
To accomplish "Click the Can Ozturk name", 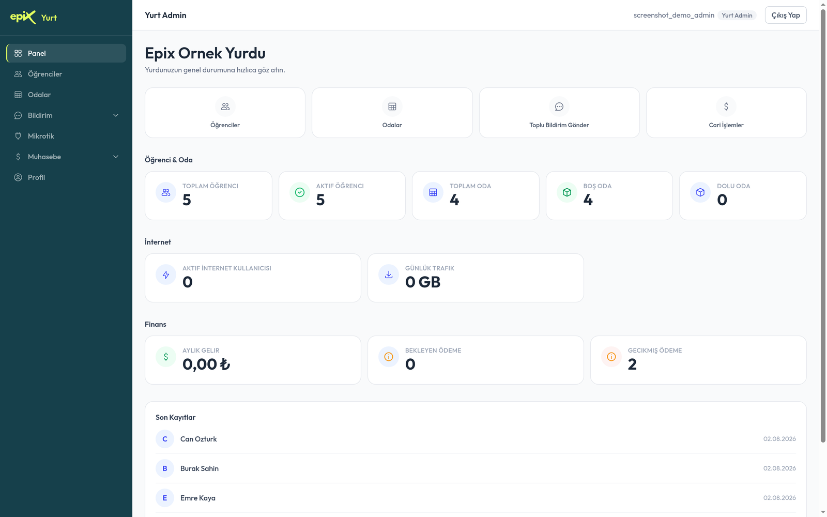I will pyautogui.click(x=198, y=439).
